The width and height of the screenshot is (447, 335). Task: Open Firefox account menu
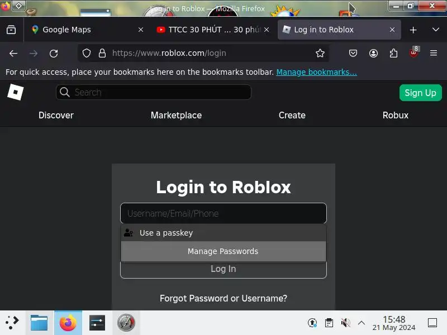point(373,53)
